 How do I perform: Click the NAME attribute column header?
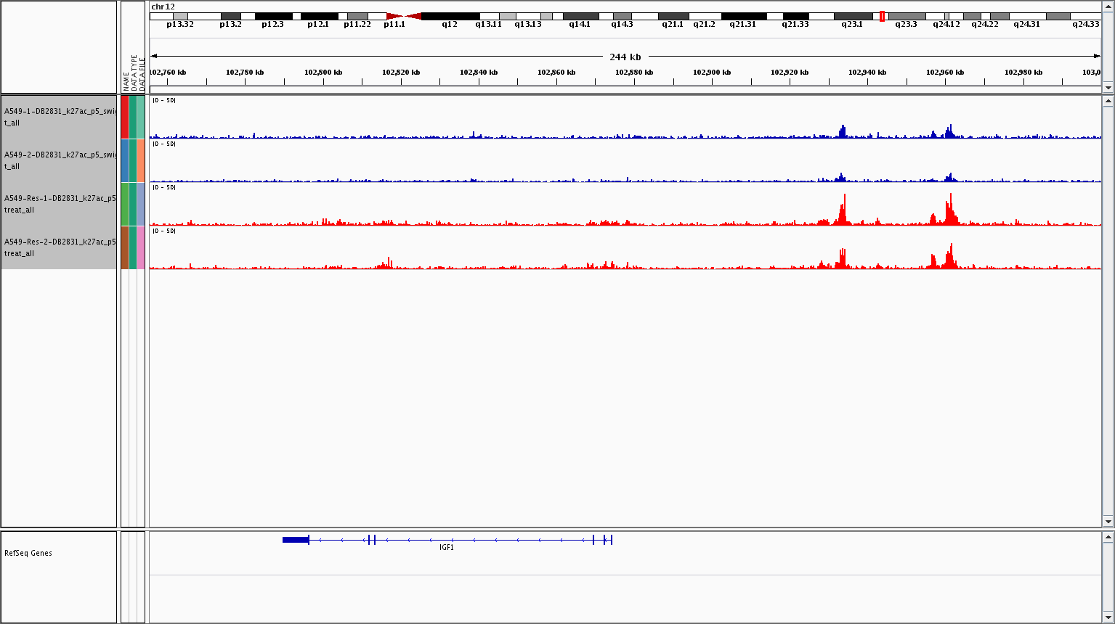(x=126, y=80)
